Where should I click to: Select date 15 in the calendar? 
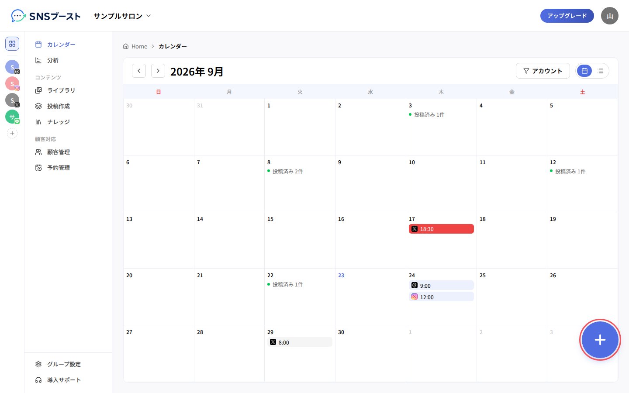point(270,219)
